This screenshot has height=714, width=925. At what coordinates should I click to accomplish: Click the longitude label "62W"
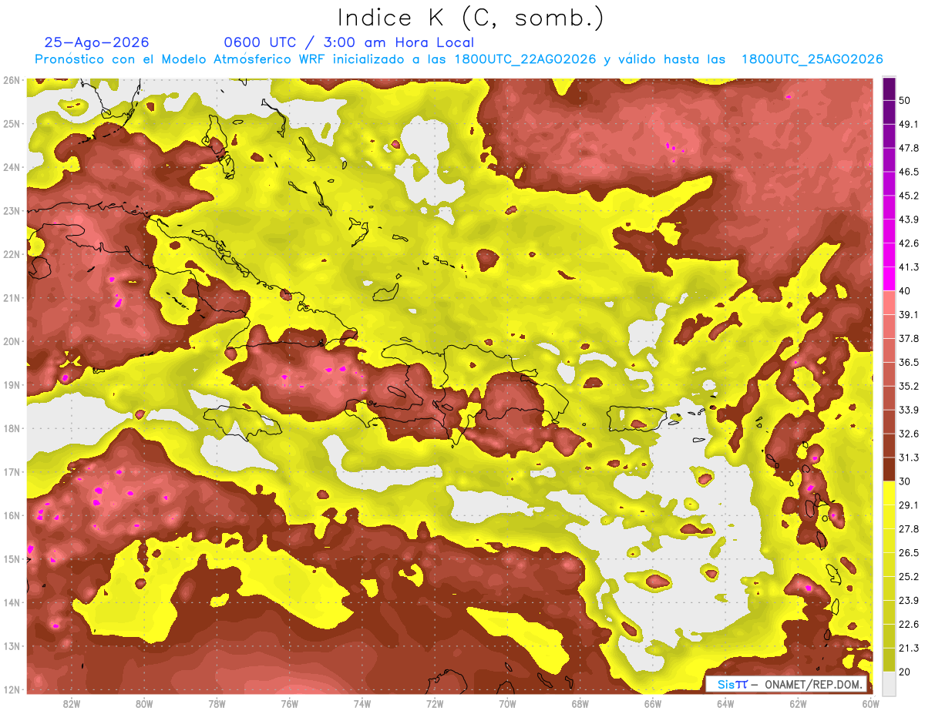click(x=798, y=703)
